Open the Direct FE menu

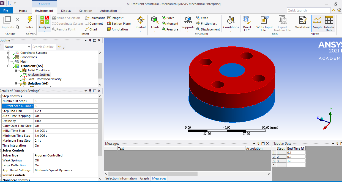[247, 24]
